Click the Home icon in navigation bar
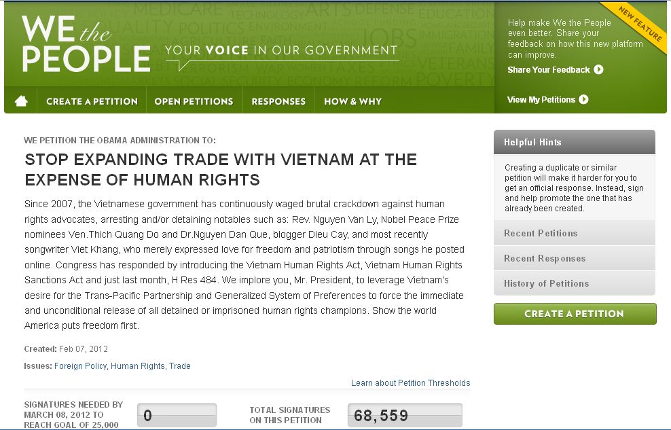The height and width of the screenshot is (430, 671). (21, 101)
